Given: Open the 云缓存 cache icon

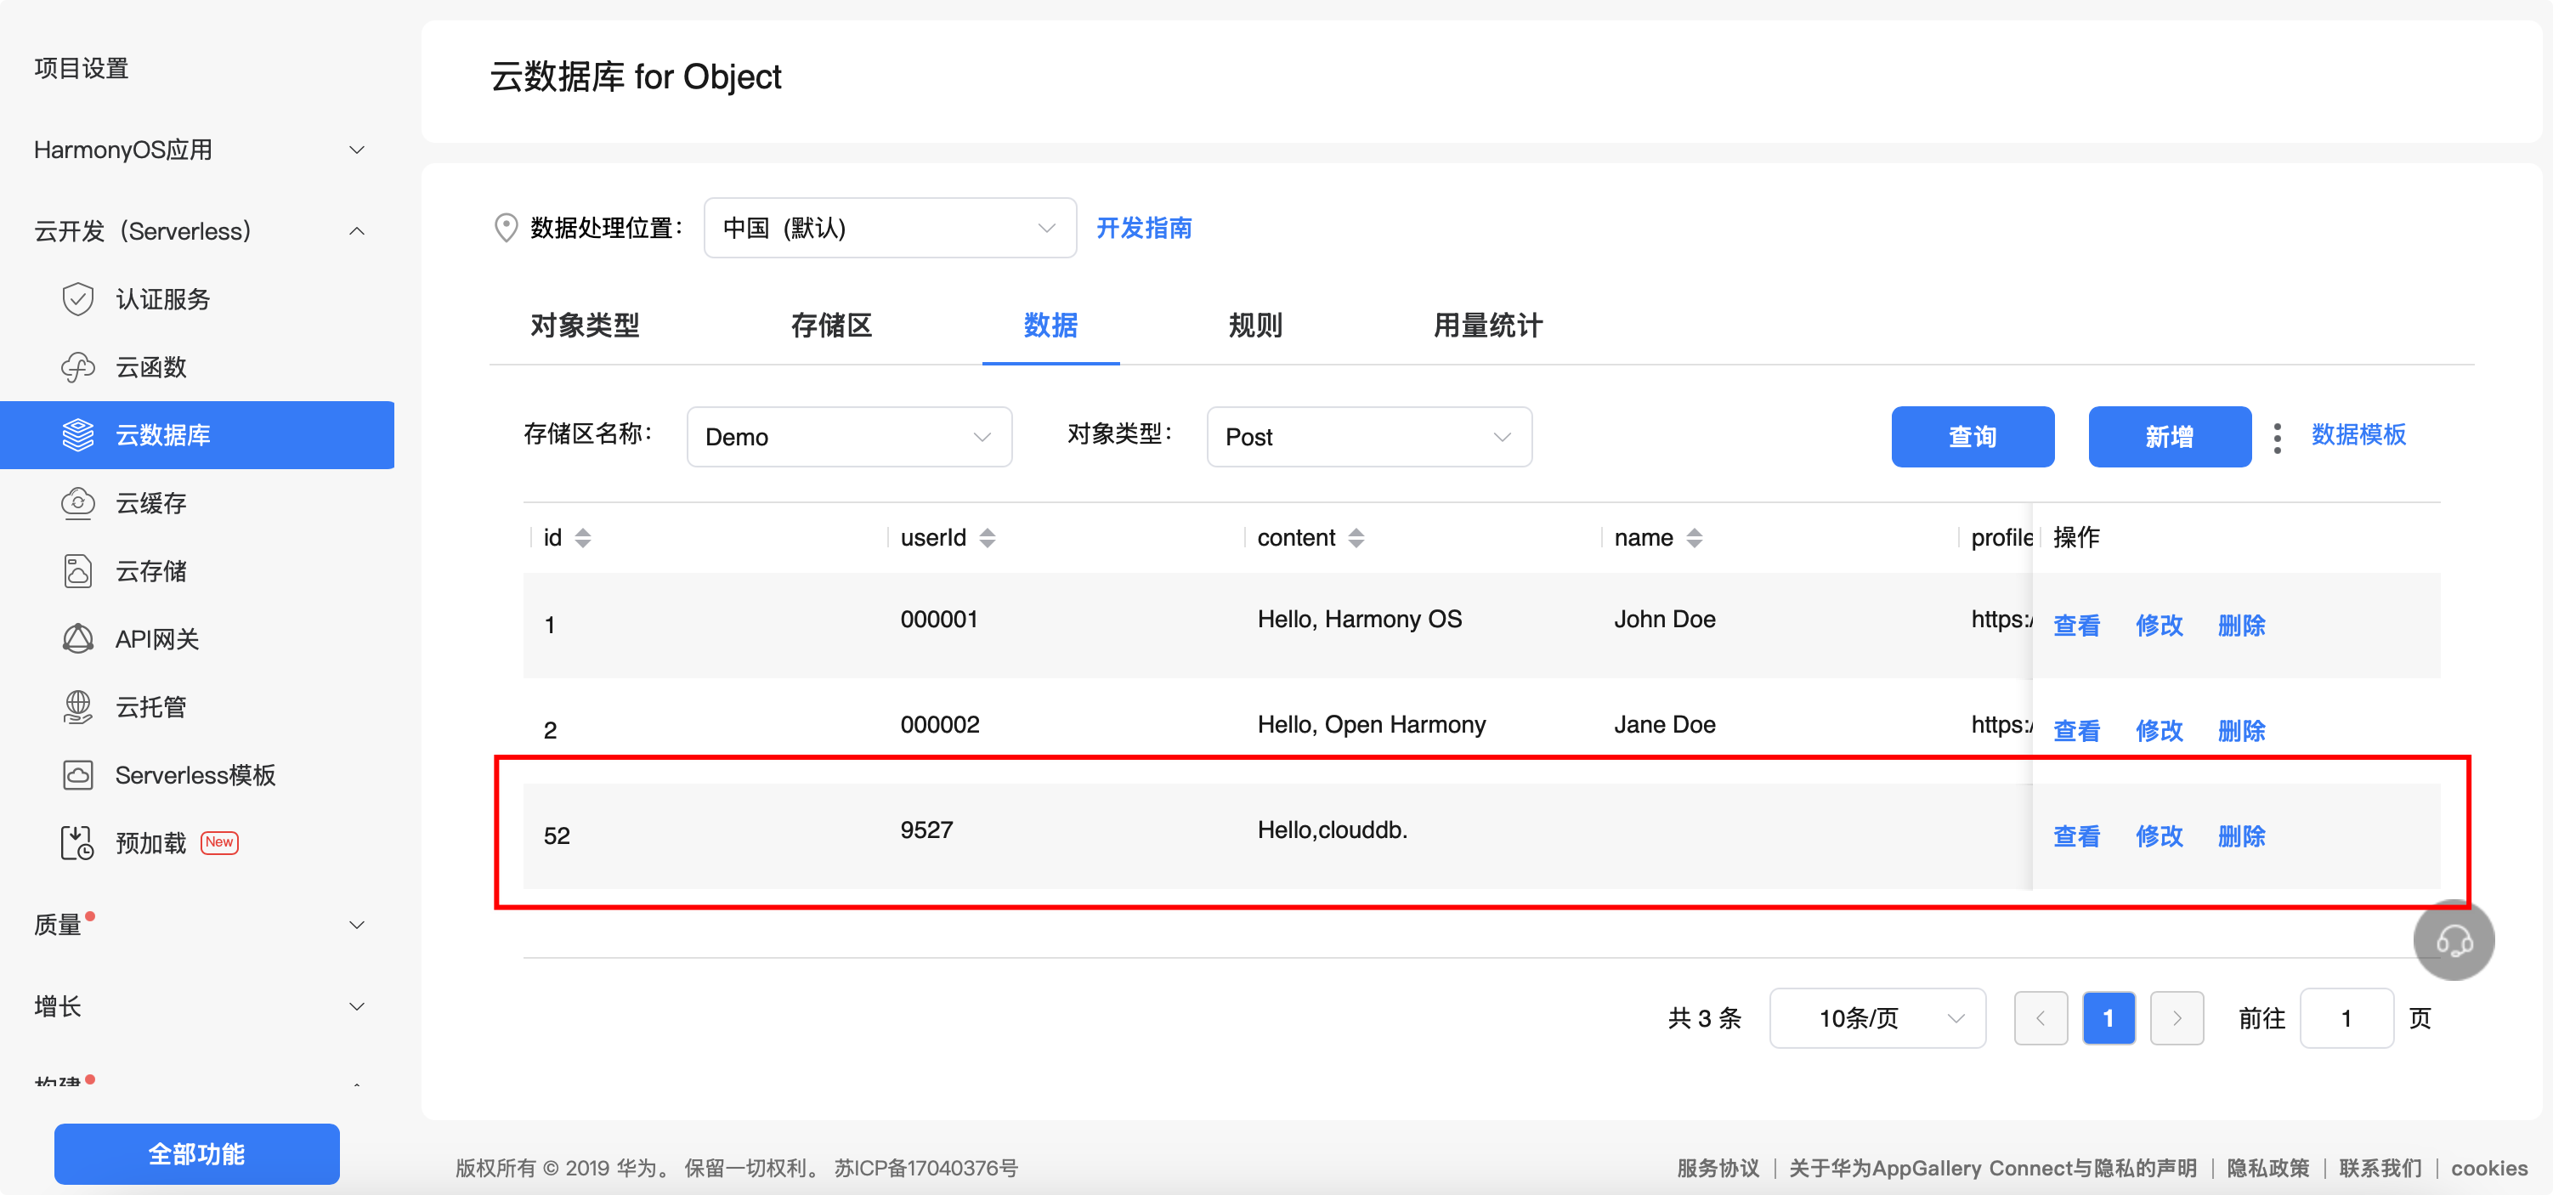Looking at the screenshot, I should pyautogui.click(x=78, y=503).
